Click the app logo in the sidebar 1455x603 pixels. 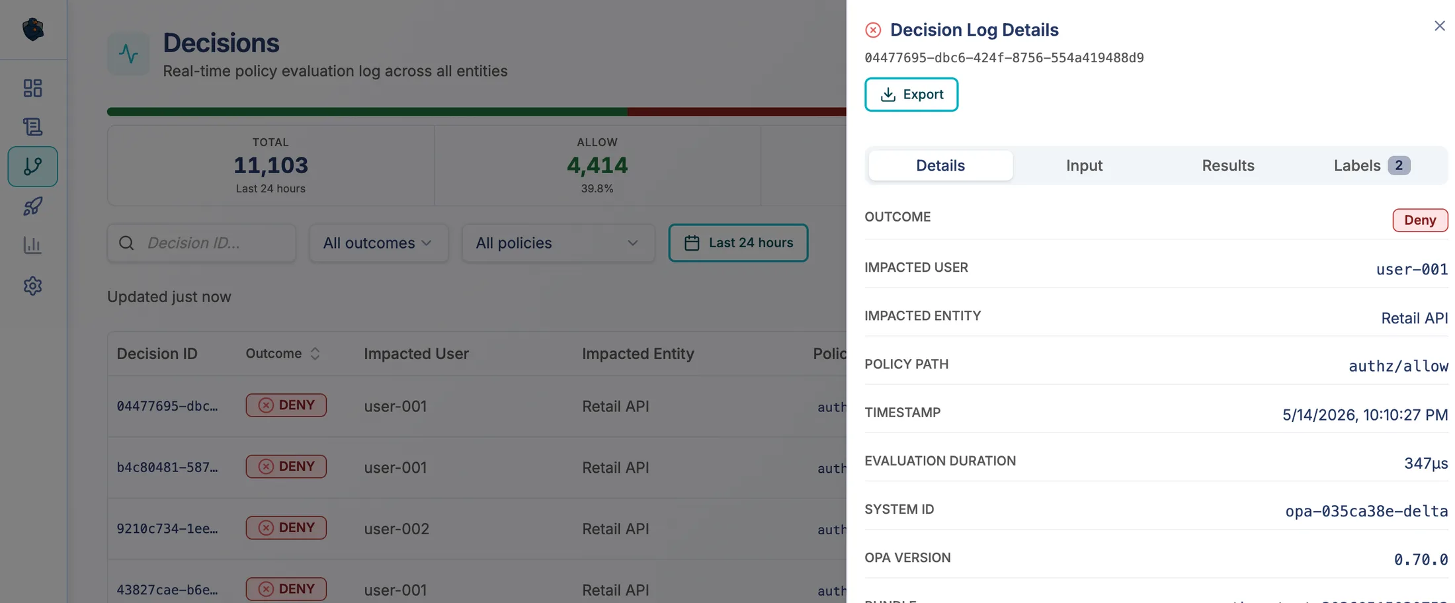[x=32, y=29]
